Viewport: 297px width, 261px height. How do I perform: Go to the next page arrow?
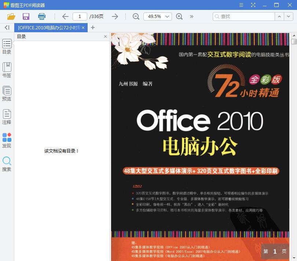click(x=115, y=16)
